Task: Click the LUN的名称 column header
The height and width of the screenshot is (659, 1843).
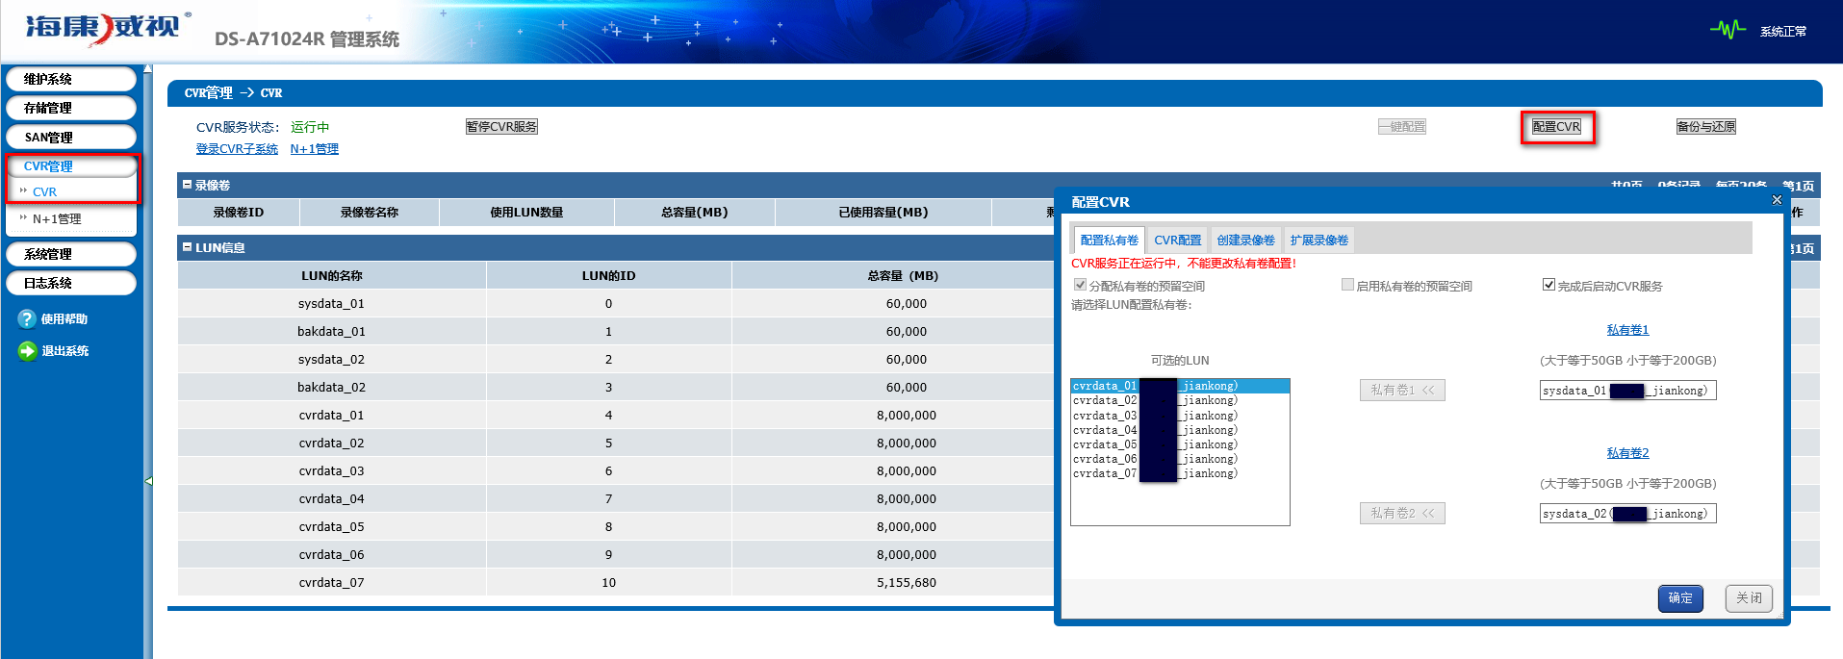Action: point(331,275)
